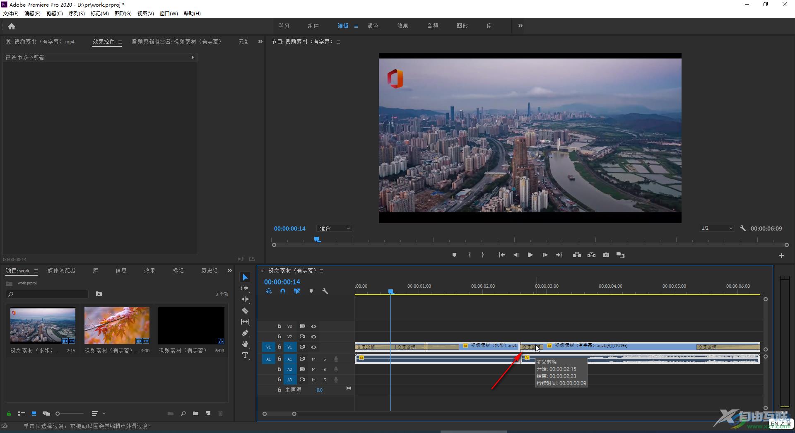Select the Track Select Forward tool
Viewport: 795px width, 433px height.
tap(245, 288)
